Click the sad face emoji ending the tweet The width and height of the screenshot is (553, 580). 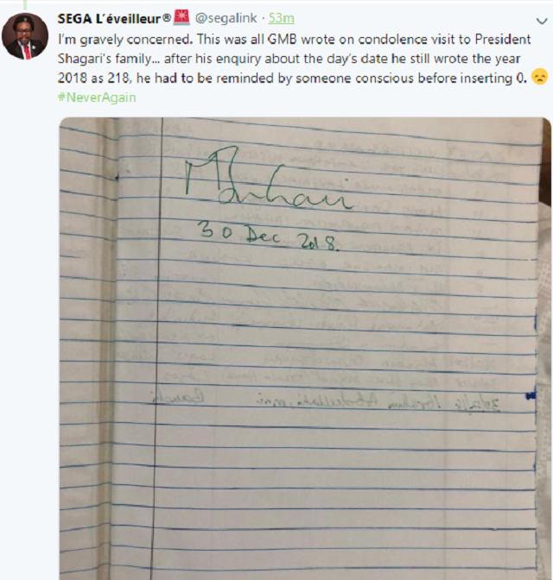(540, 77)
